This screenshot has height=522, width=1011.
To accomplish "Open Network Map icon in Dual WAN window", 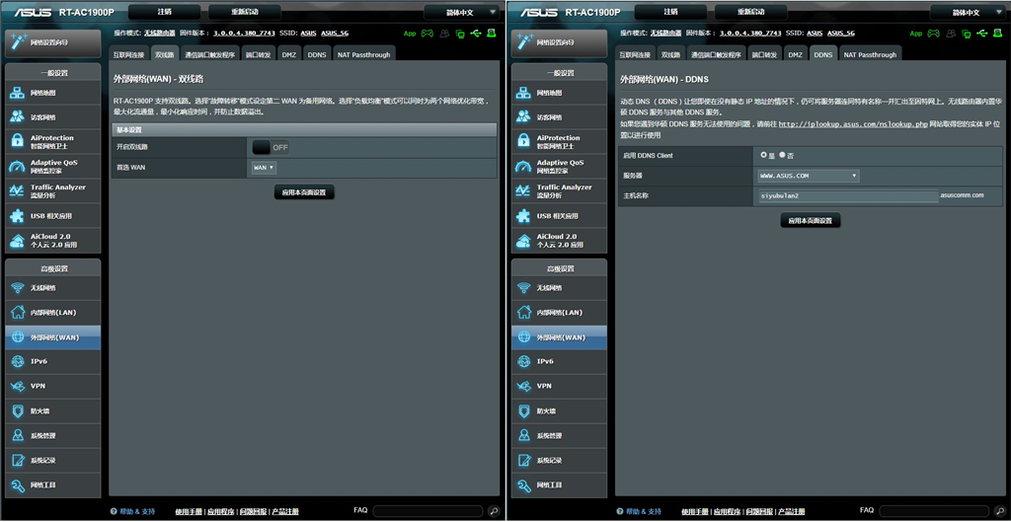I will (x=17, y=93).
